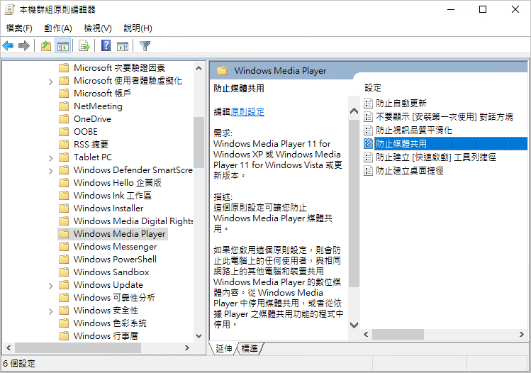Select the Windows Media Player folder in tree
The image size is (531, 373).
120,234
